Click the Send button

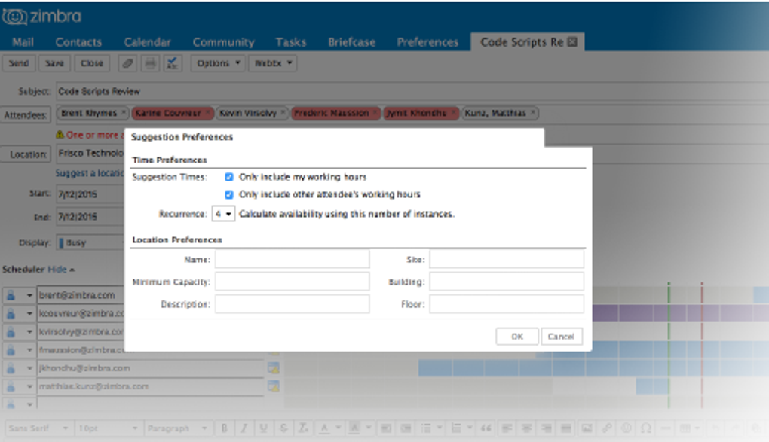(19, 63)
